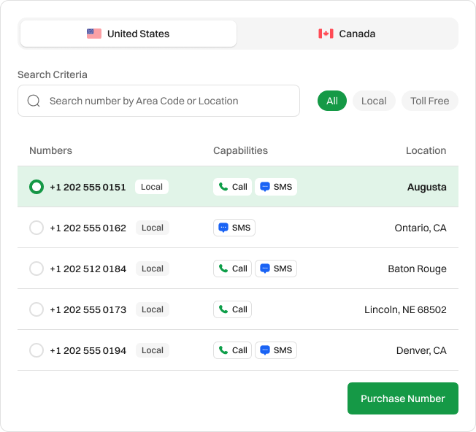Click the SMS bubble icon in Baton Rouge row
The width and height of the screenshot is (476, 432).
(x=265, y=269)
